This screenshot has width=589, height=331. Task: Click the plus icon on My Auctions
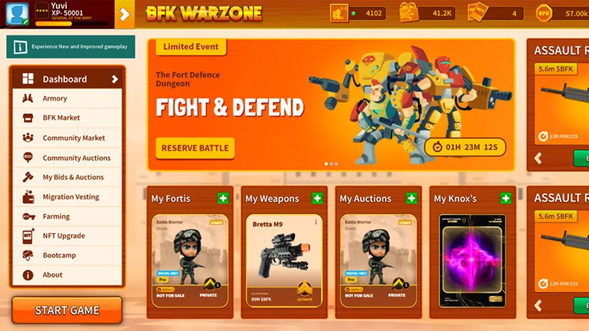(x=411, y=198)
